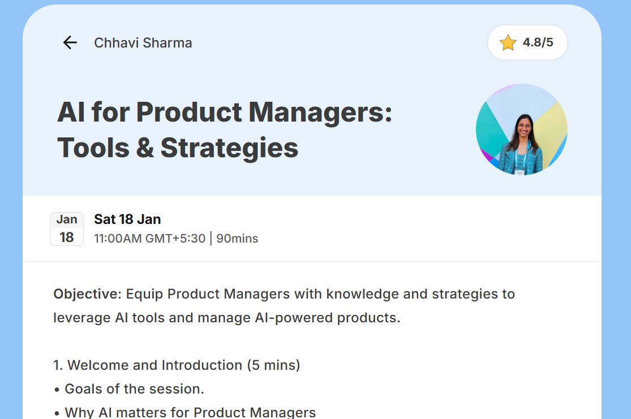Click the '18' day number in date badge
This screenshot has width=631, height=419.
(x=67, y=237)
